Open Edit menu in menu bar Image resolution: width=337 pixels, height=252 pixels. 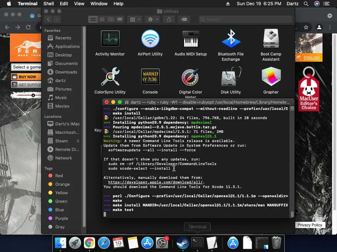click(x=64, y=4)
